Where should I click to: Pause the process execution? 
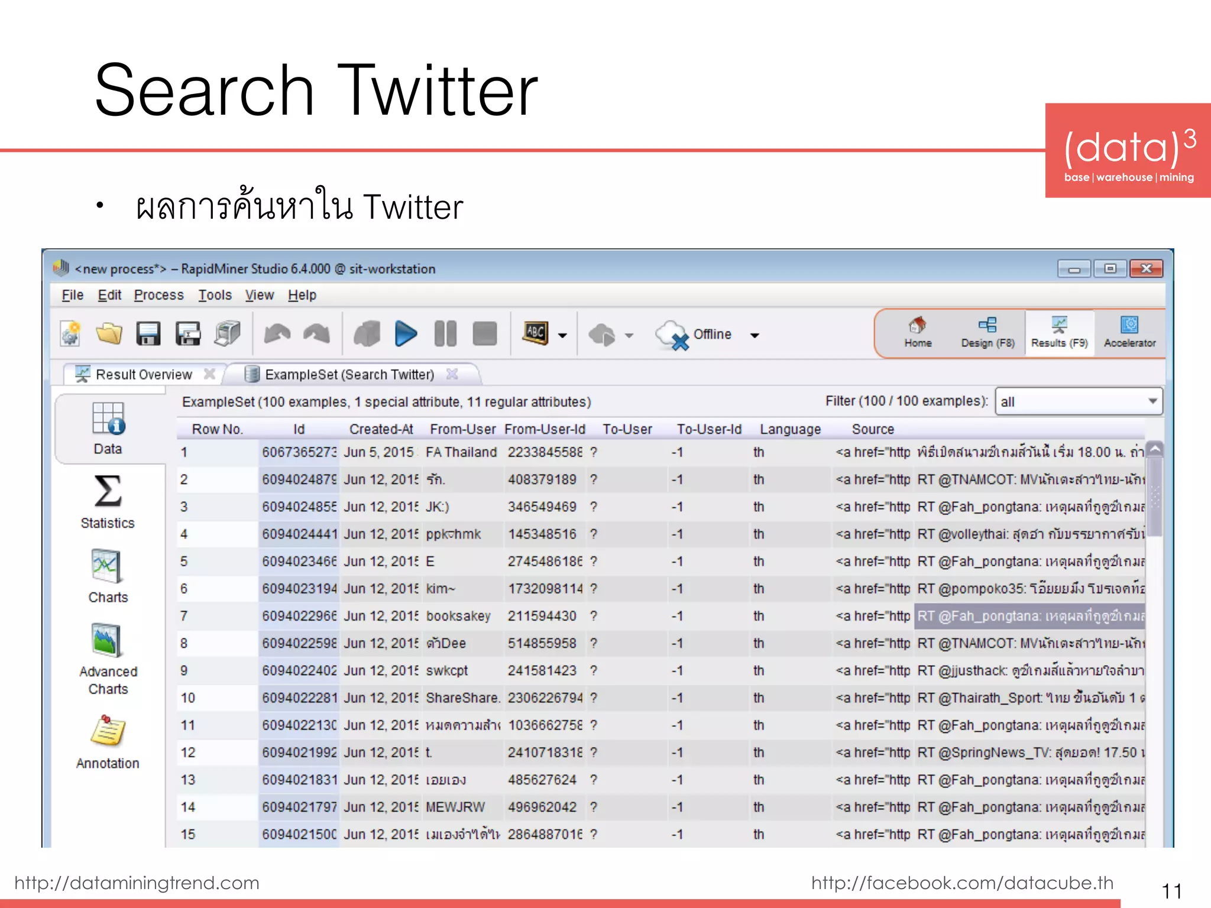445,333
